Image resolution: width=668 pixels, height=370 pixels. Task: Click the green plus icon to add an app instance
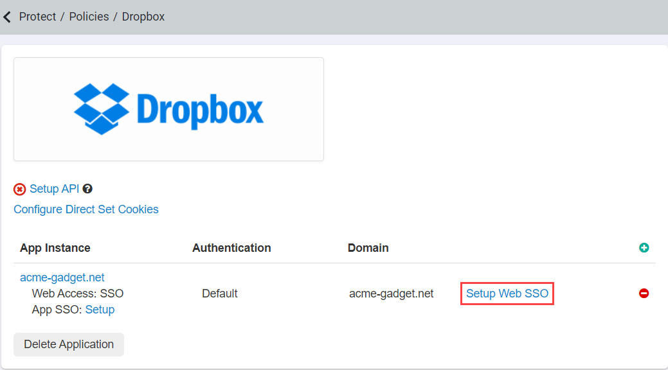point(644,247)
